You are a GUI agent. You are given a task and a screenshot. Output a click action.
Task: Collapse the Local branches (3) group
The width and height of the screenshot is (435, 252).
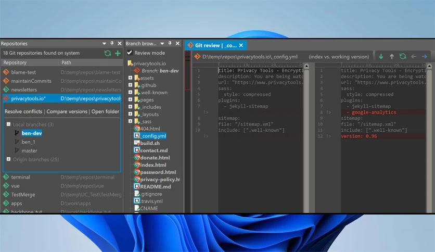click(9, 124)
